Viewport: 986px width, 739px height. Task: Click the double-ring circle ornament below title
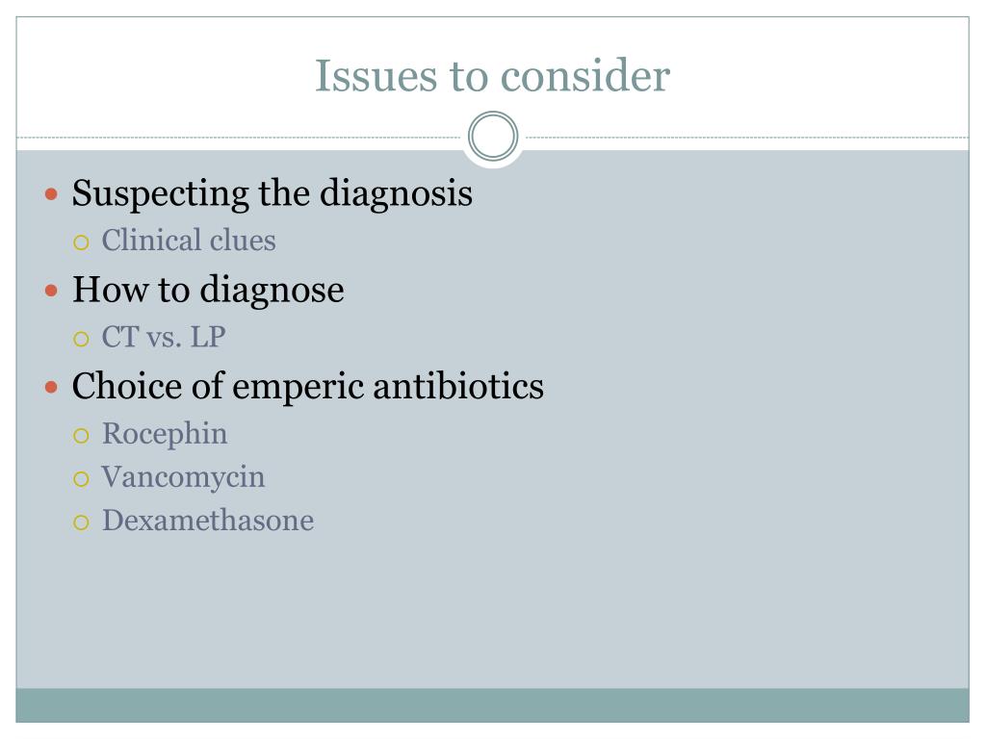coord(493,137)
